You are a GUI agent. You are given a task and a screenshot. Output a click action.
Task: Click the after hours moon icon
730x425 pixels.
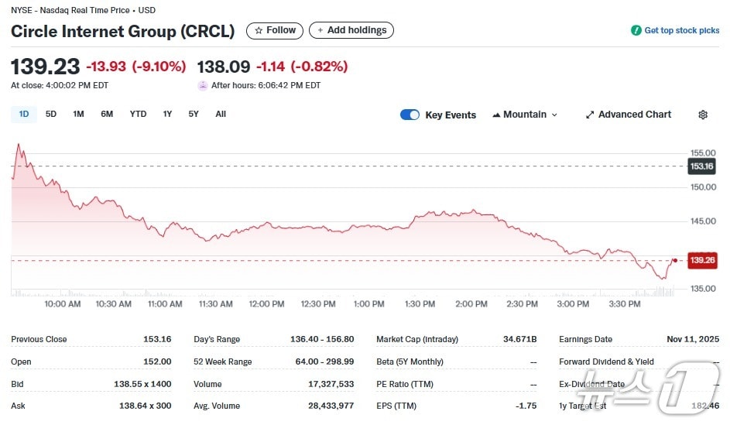pyautogui.click(x=203, y=85)
